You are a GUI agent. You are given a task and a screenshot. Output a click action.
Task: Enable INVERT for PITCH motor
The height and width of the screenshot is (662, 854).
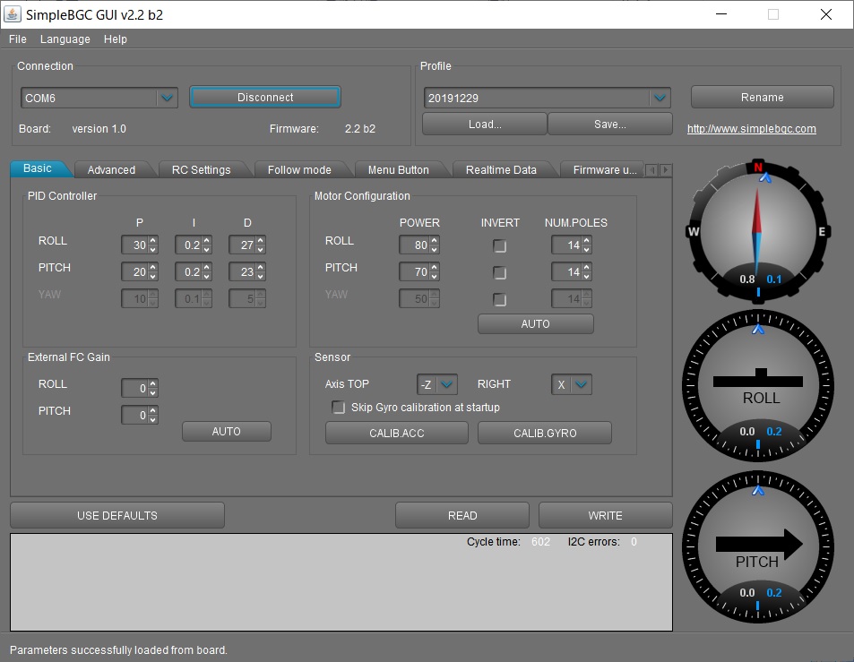(x=500, y=273)
